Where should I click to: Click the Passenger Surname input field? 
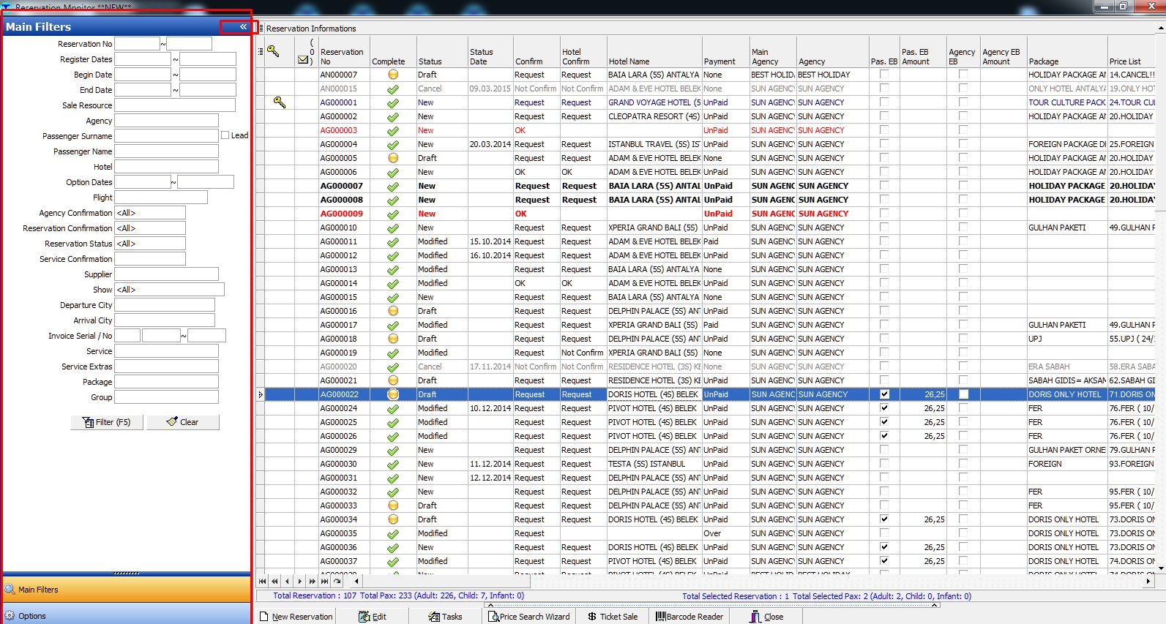point(166,136)
